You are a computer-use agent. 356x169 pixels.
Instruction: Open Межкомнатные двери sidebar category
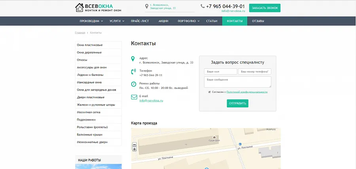[x=98, y=142]
